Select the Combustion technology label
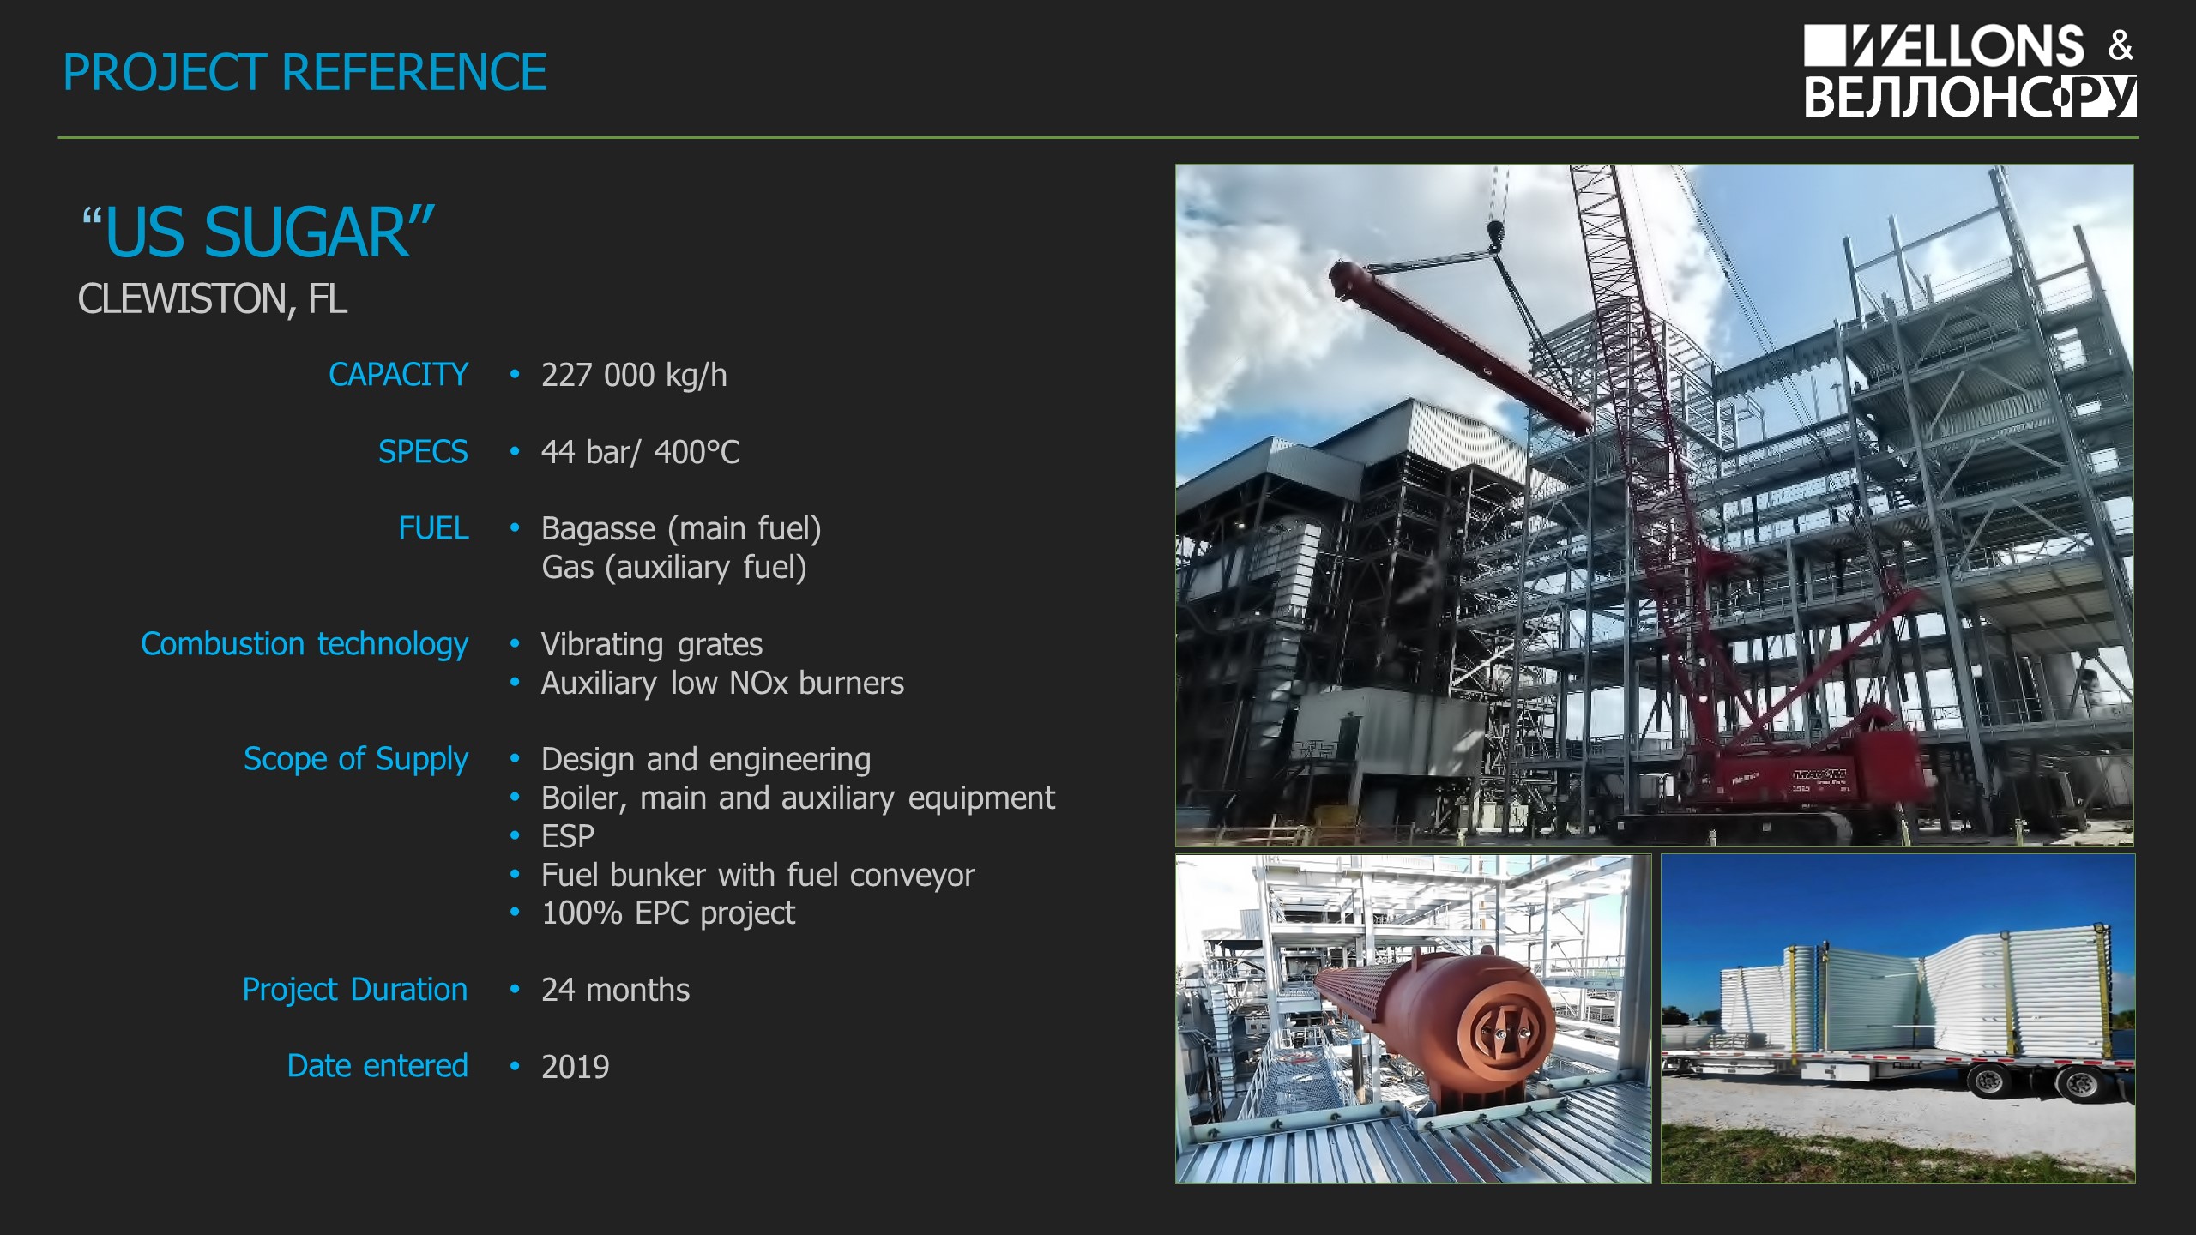 (305, 644)
